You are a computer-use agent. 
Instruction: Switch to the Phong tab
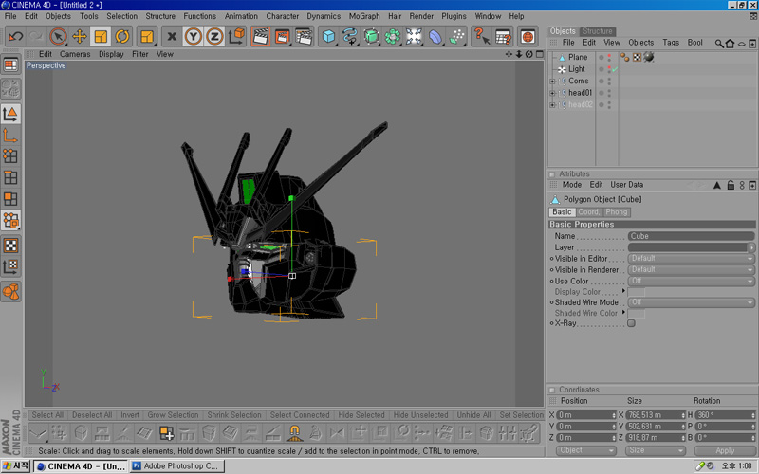coord(616,211)
